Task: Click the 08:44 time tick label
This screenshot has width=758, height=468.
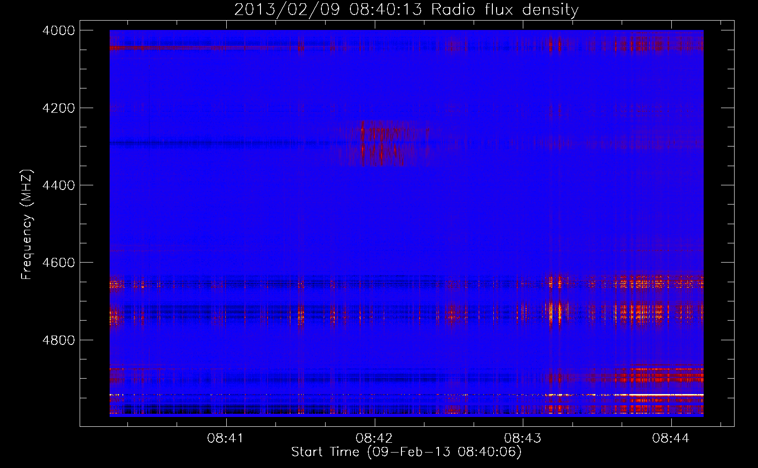Action: (671, 439)
